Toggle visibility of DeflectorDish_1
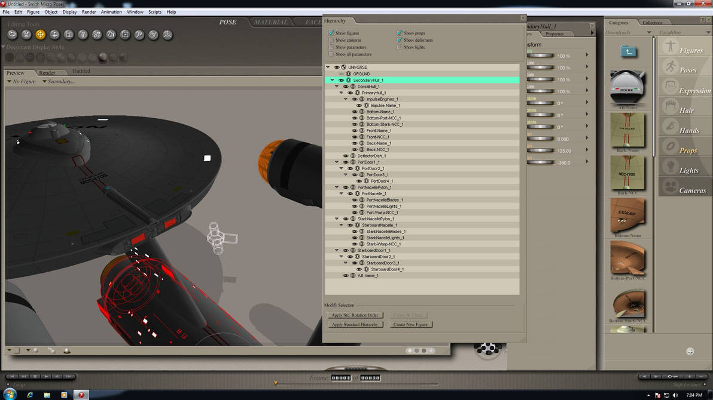This screenshot has width=713, height=400. tap(346, 156)
